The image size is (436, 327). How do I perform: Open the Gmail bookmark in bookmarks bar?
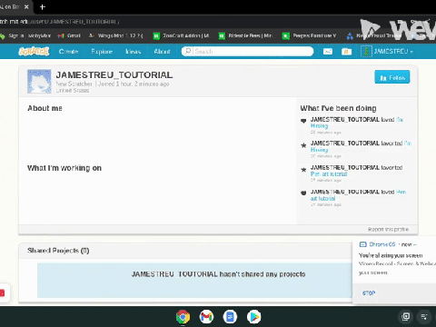point(69,35)
